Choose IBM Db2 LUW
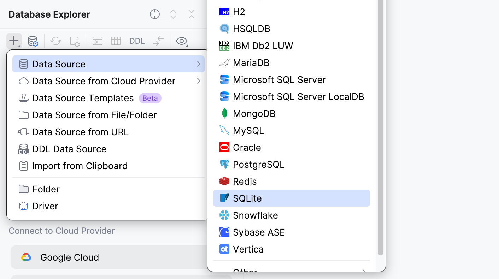499x279 pixels. pos(292,46)
